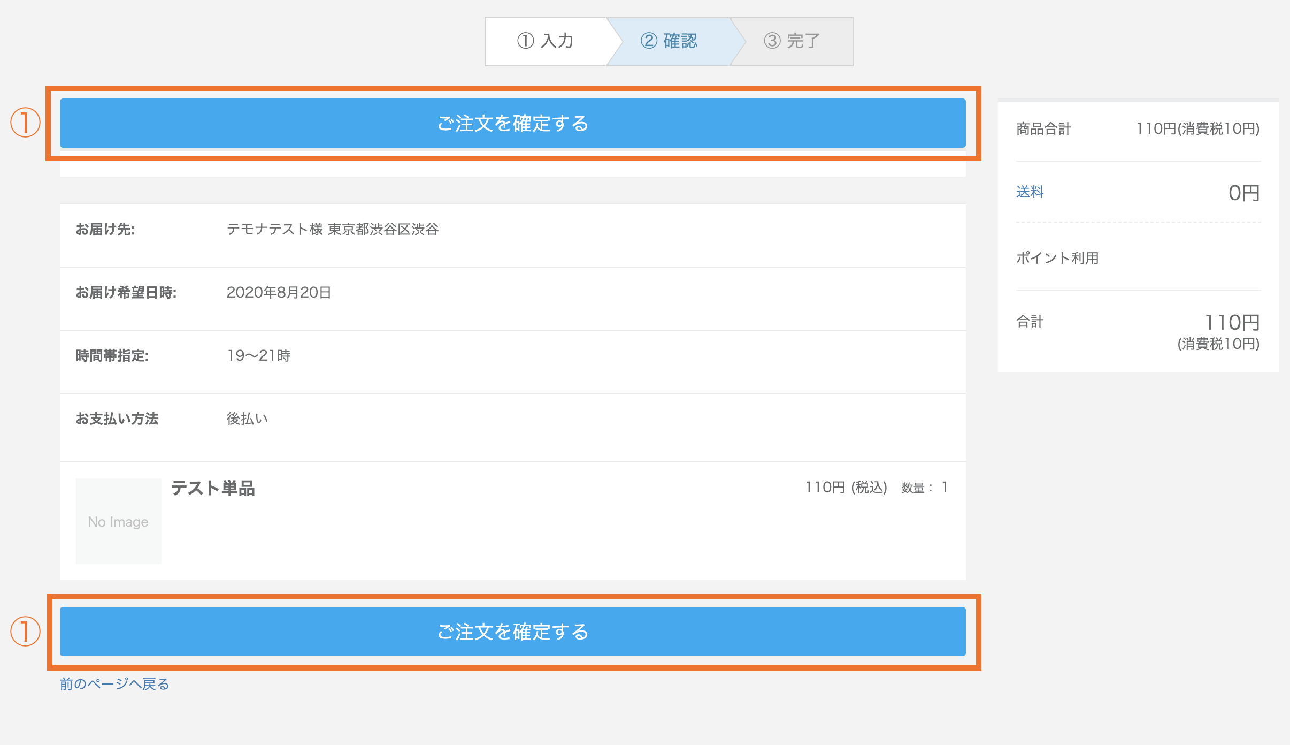Screen dimensions: 1290x745
Task: Click the bottom orange circled-1 marker
Action: (25, 631)
